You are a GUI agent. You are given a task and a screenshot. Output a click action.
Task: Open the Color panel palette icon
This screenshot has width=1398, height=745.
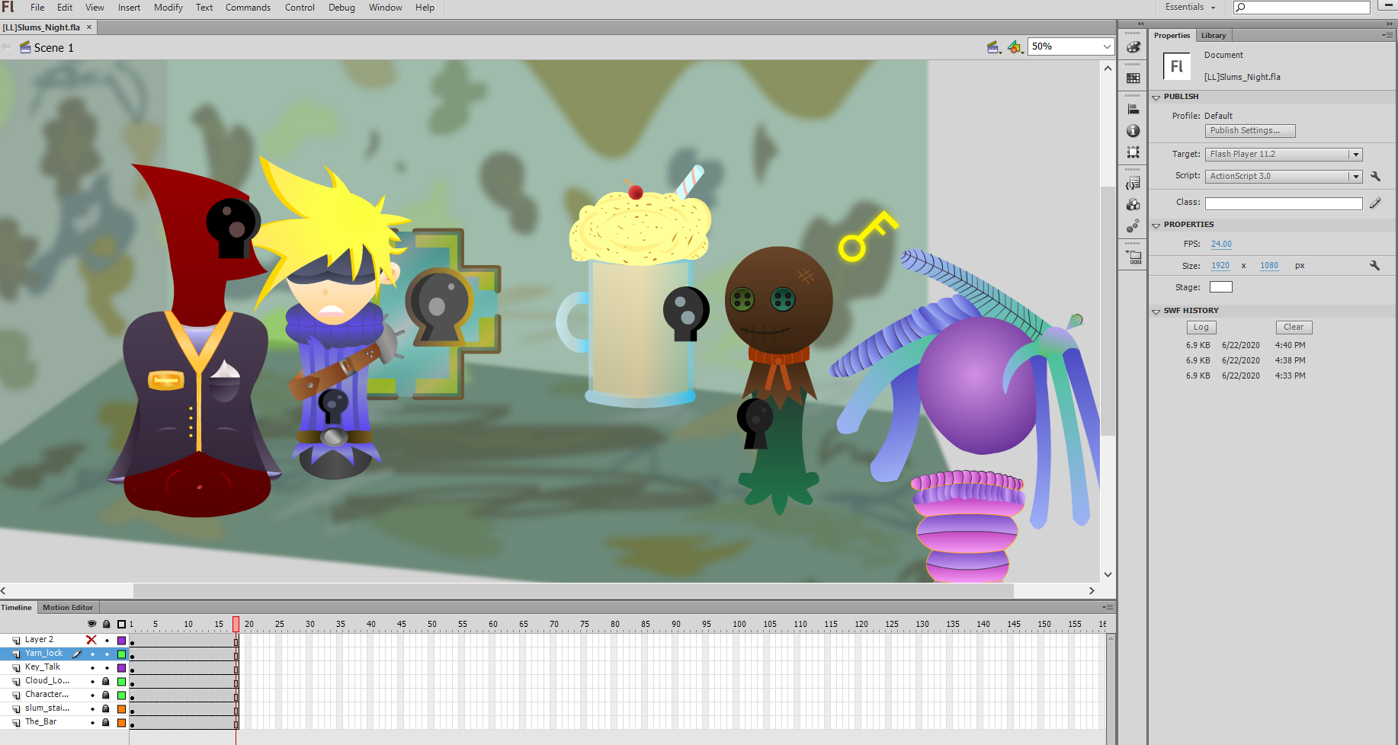tap(1133, 47)
